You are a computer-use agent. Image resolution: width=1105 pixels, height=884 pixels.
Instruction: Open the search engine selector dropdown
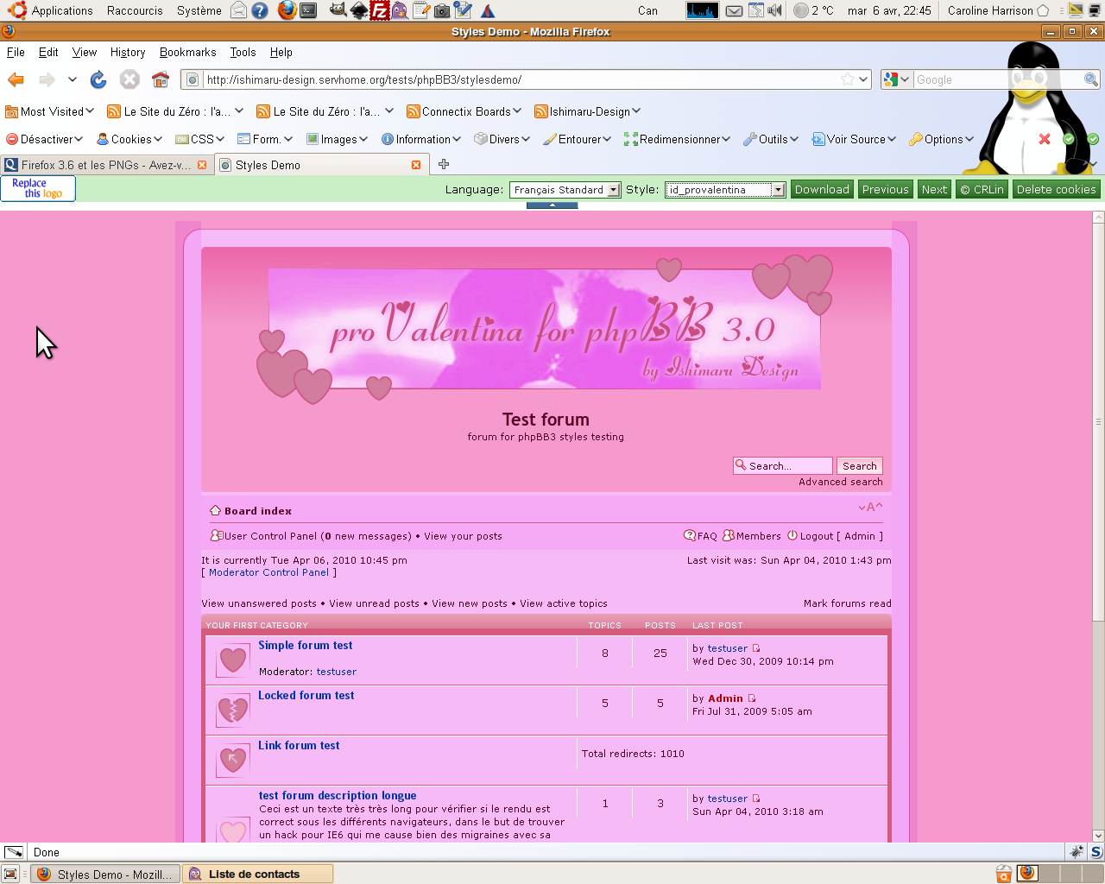click(896, 79)
